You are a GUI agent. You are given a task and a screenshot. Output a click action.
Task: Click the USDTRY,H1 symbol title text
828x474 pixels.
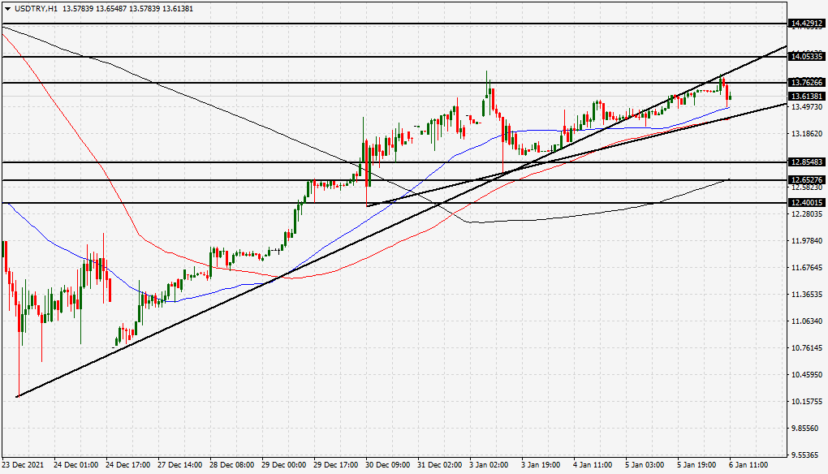[37, 8]
